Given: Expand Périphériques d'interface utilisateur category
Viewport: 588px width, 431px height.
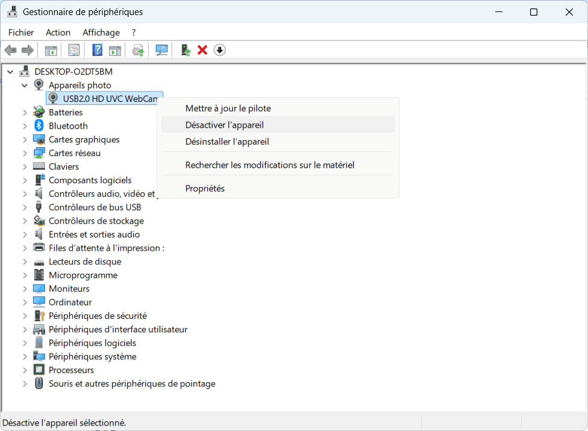Looking at the screenshot, I should 25,329.
